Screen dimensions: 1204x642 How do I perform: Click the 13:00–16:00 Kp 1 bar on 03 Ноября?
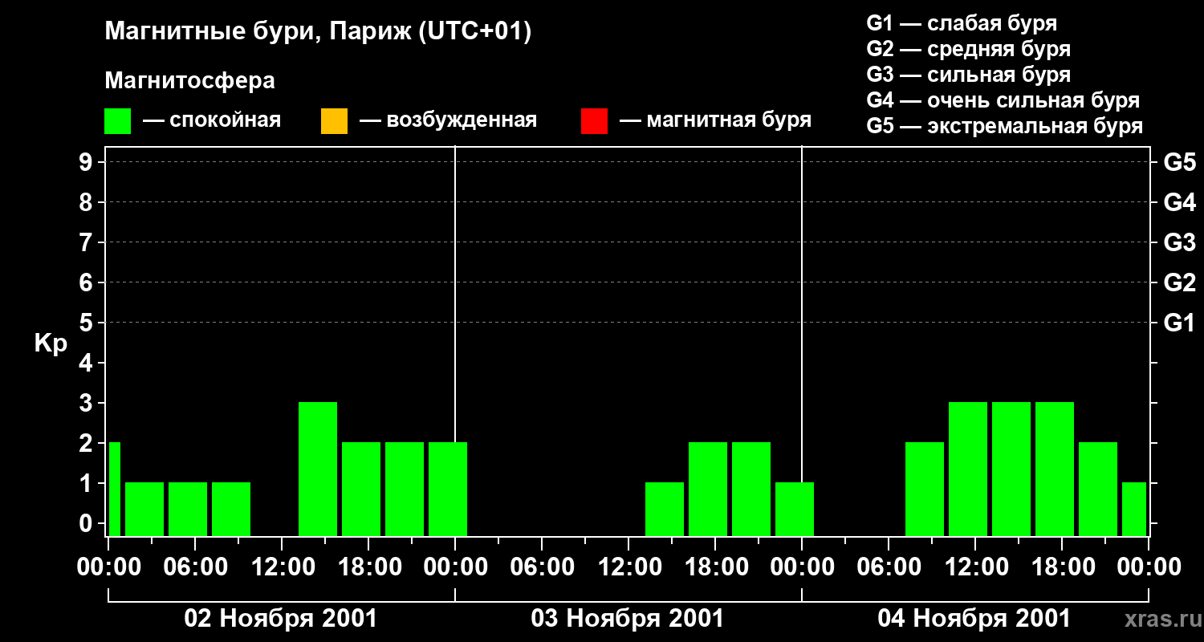coord(665,509)
